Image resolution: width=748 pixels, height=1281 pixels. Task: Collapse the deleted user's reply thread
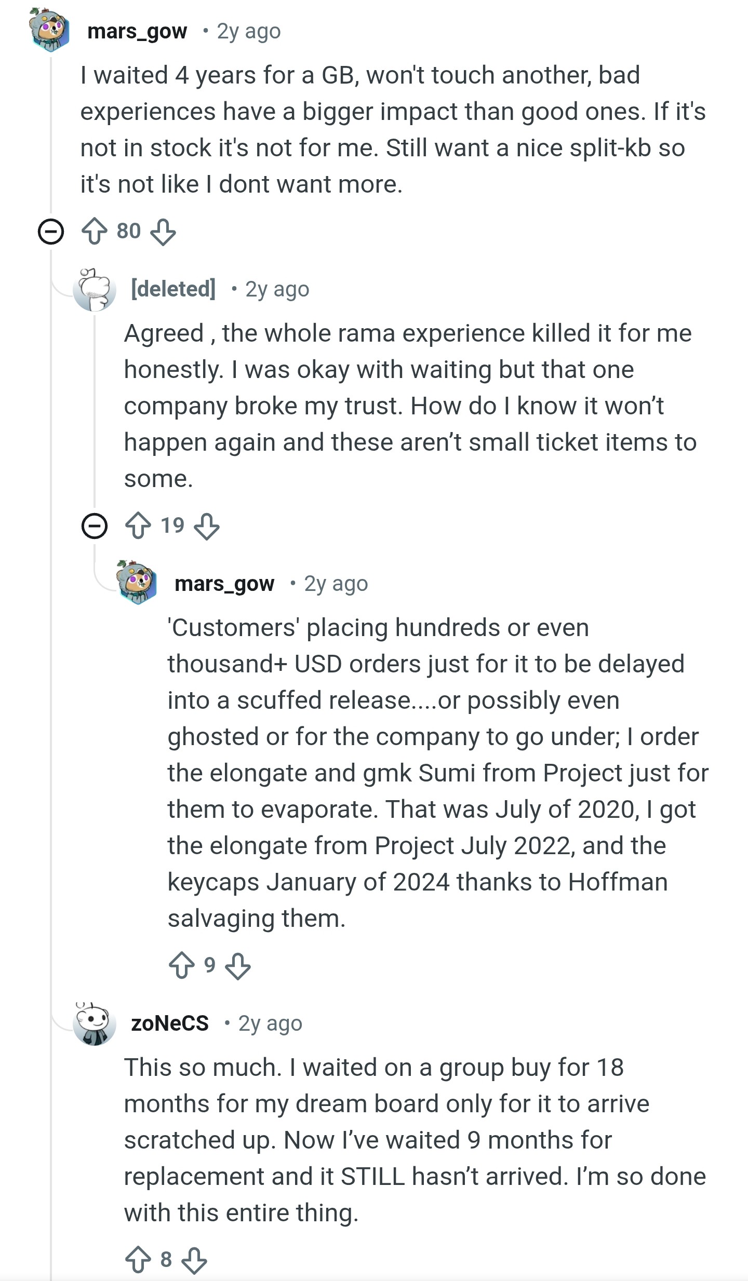click(x=95, y=526)
